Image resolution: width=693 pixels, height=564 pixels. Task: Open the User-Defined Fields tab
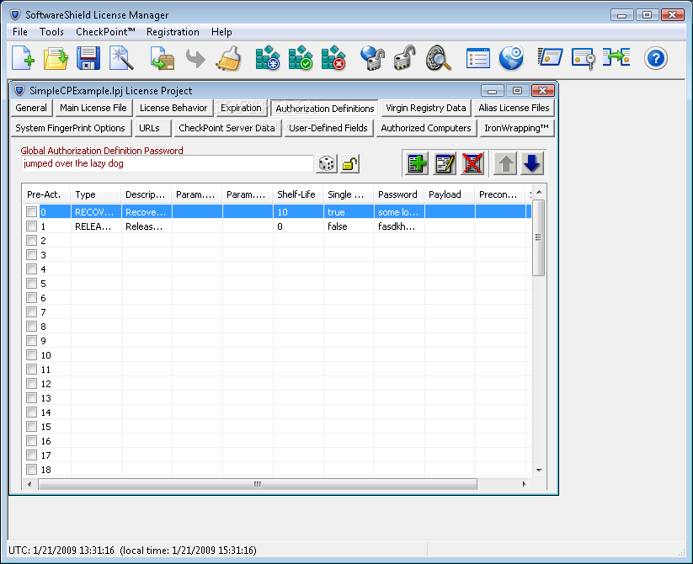pyautogui.click(x=328, y=128)
